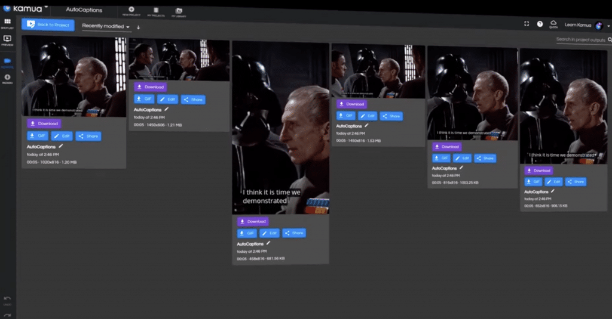
Task: Reverse sort order with the down arrow
Action: point(138,27)
